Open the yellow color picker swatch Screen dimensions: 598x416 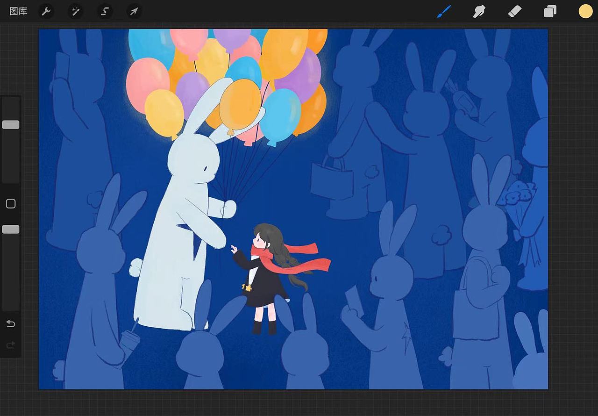tap(585, 11)
